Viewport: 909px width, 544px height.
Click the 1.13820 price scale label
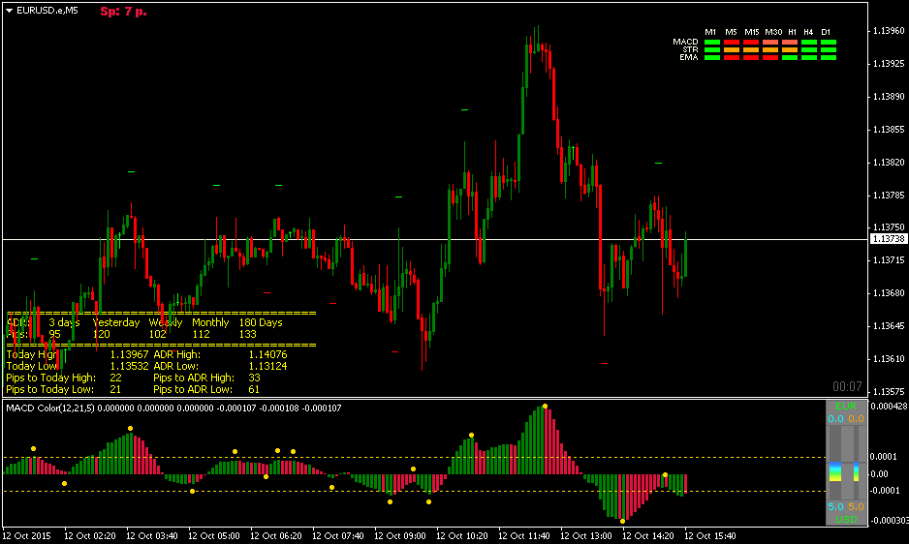(x=889, y=163)
